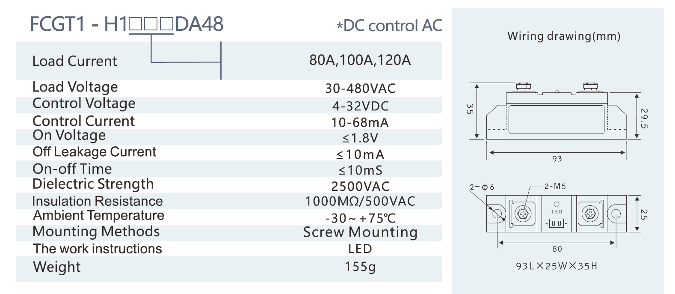Select the 30-480VAC load voltage value
This screenshot has width=675, height=294.
pos(360,89)
